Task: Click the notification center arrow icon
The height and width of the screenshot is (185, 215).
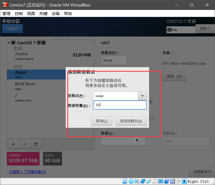Action: tap(184, 181)
